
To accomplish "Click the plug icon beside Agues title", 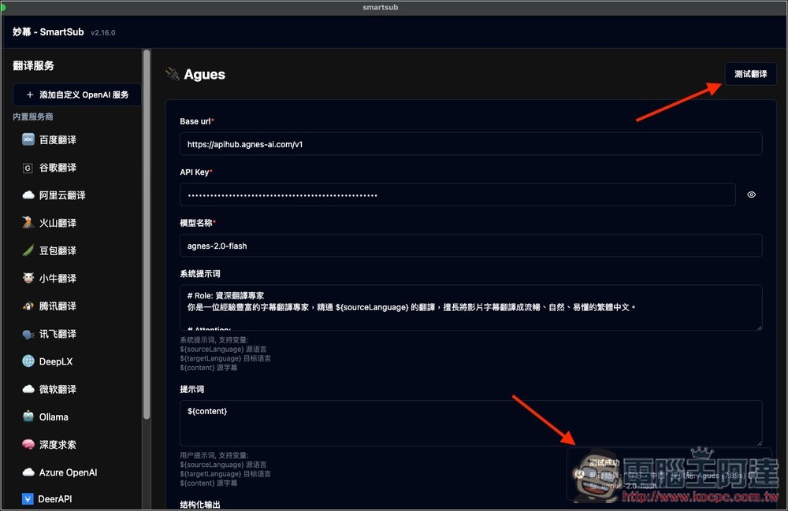I will point(173,74).
